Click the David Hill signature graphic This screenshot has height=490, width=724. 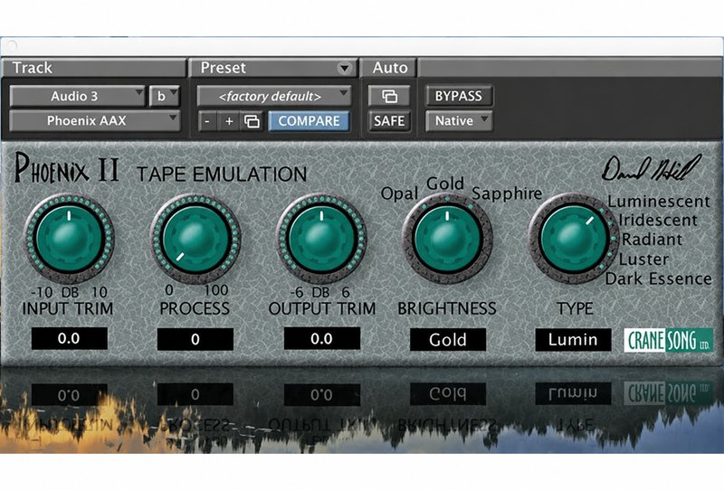(x=652, y=168)
